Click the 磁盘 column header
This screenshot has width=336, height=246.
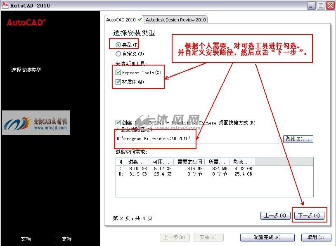137,162
